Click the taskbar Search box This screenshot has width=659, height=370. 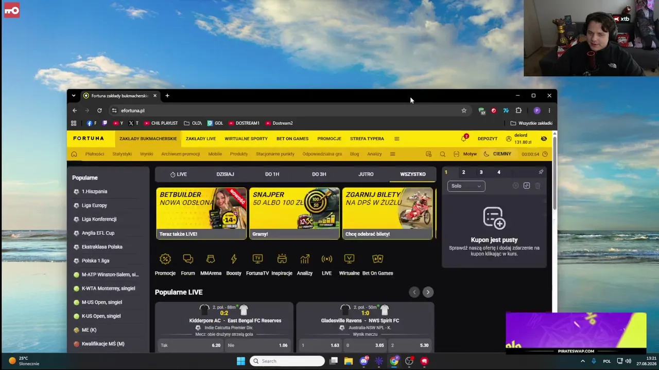[x=287, y=361]
